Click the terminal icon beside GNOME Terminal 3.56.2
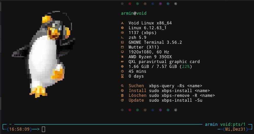This screenshot has height=134, width=254. pos(122,42)
